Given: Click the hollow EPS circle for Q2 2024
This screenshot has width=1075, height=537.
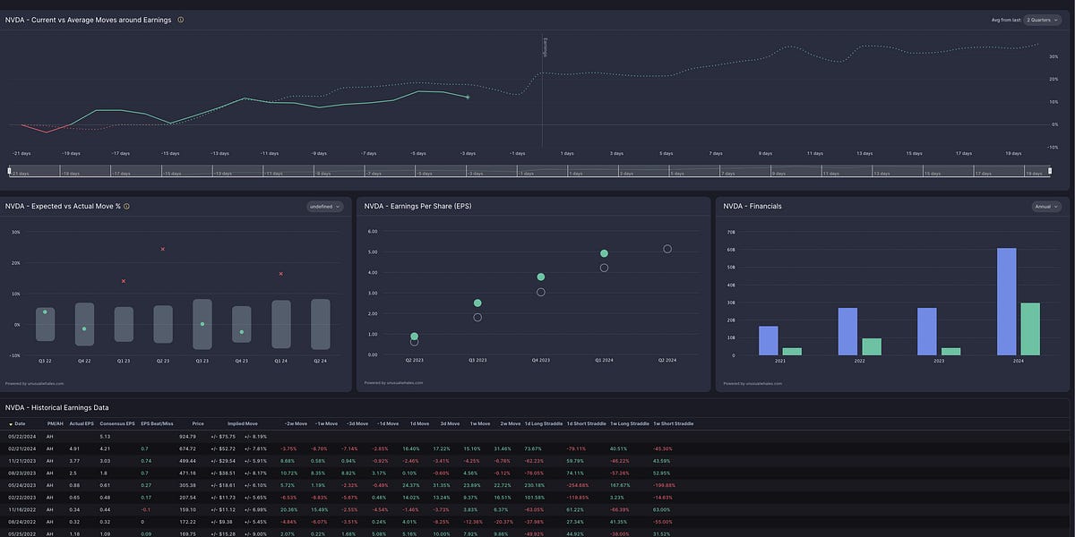Looking at the screenshot, I should (667, 249).
